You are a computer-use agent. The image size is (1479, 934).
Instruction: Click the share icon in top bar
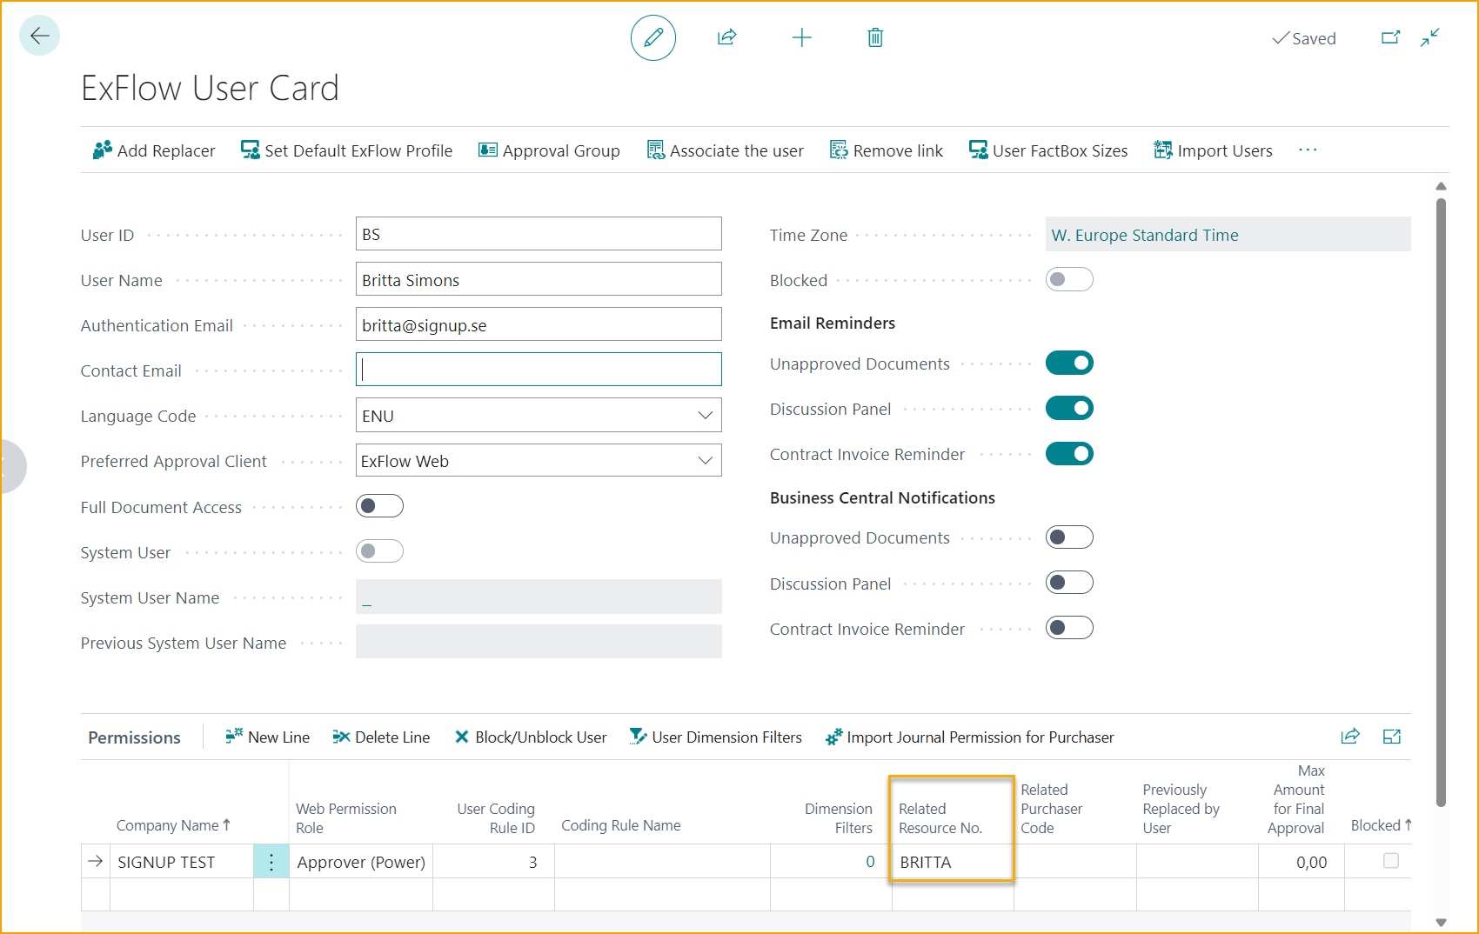[x=726, y=37]
